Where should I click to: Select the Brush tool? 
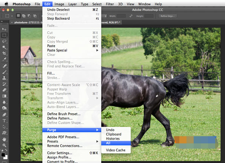(x=4, y=72)
